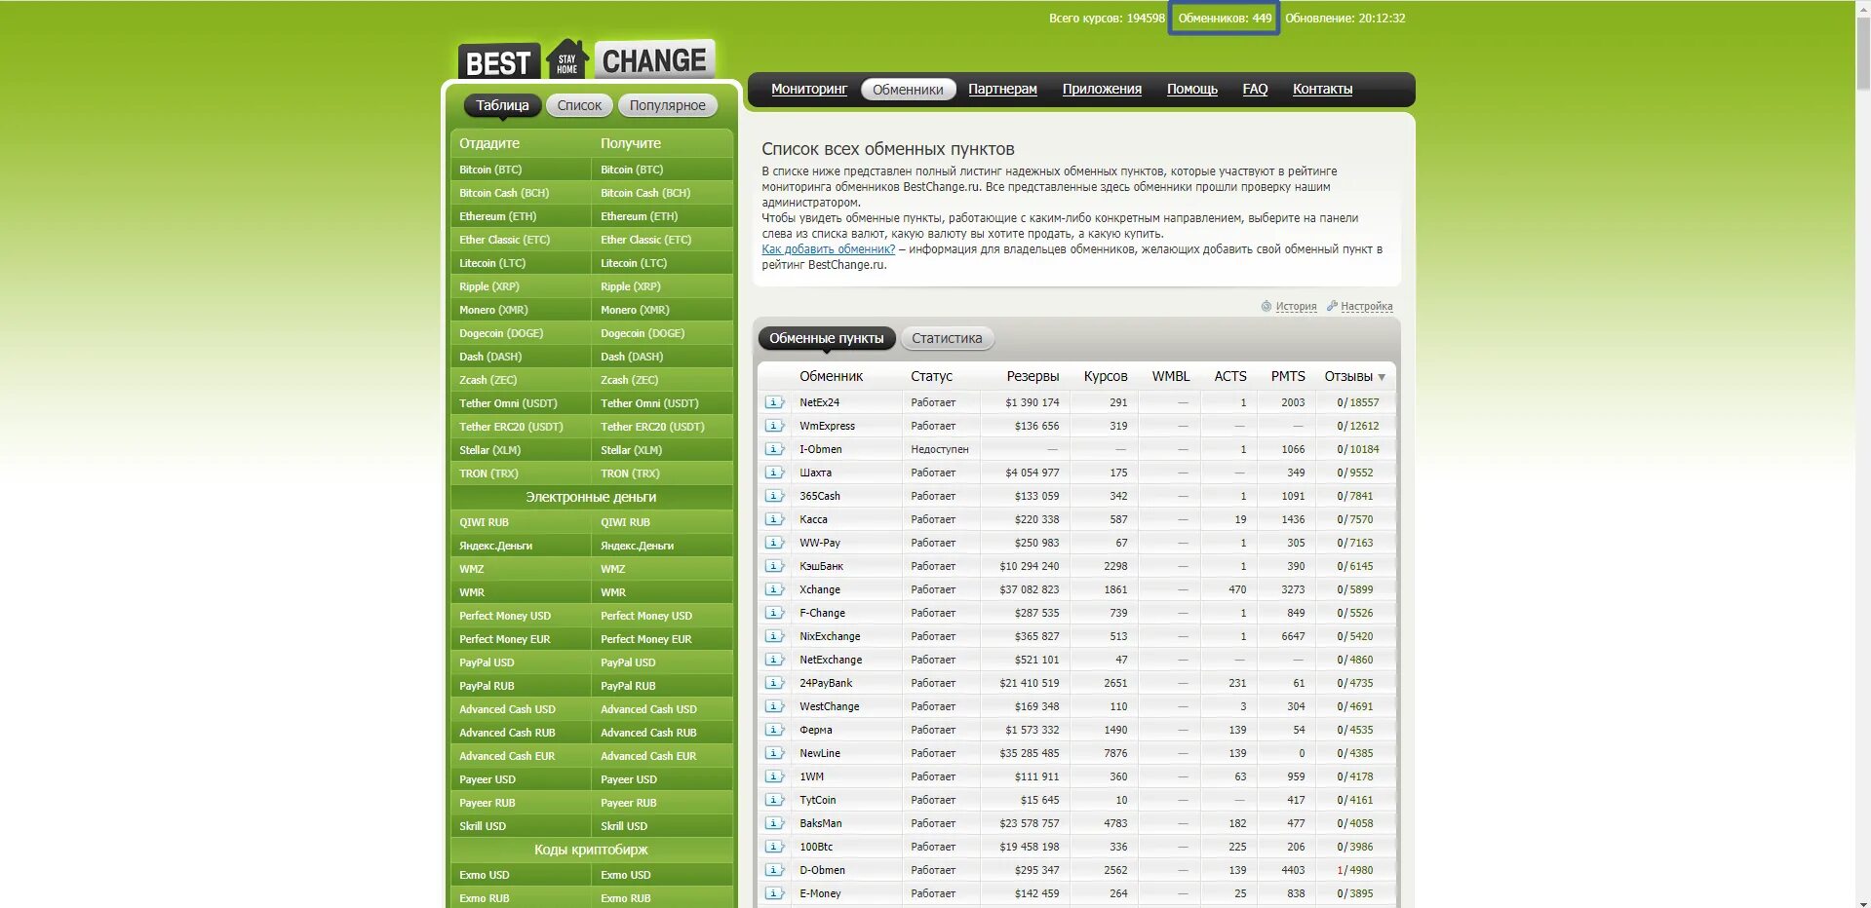Switch to the Список tab

pyautogui.click(x=579, y=105)
